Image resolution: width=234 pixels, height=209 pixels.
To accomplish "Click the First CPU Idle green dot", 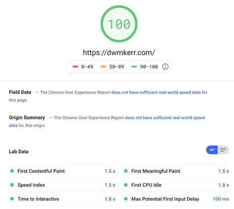I will [126, 185].
